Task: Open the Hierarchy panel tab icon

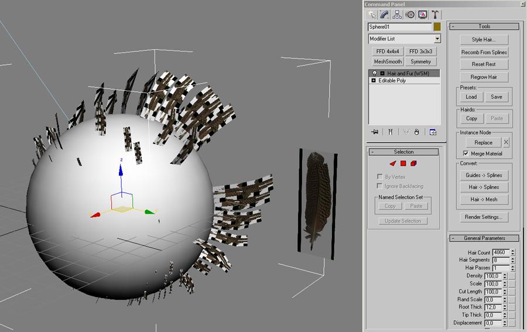Action: click(x=397, y=15)
